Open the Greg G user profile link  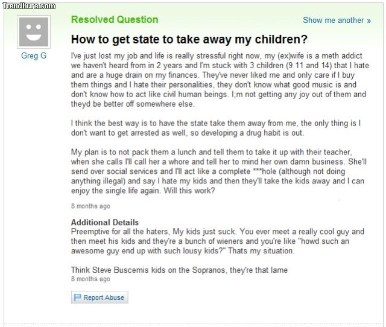coord(34,56)
